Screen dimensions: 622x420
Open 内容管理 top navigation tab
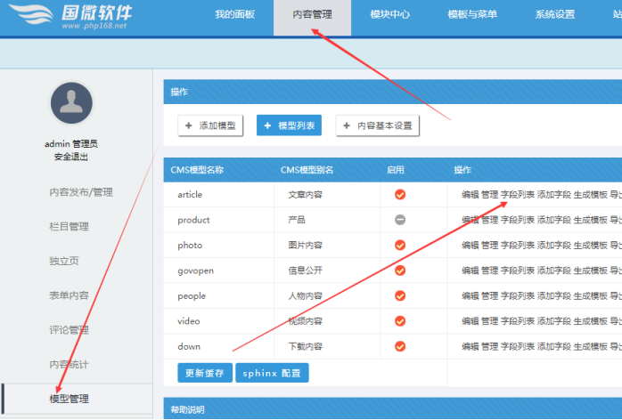(x=312, y=15)
